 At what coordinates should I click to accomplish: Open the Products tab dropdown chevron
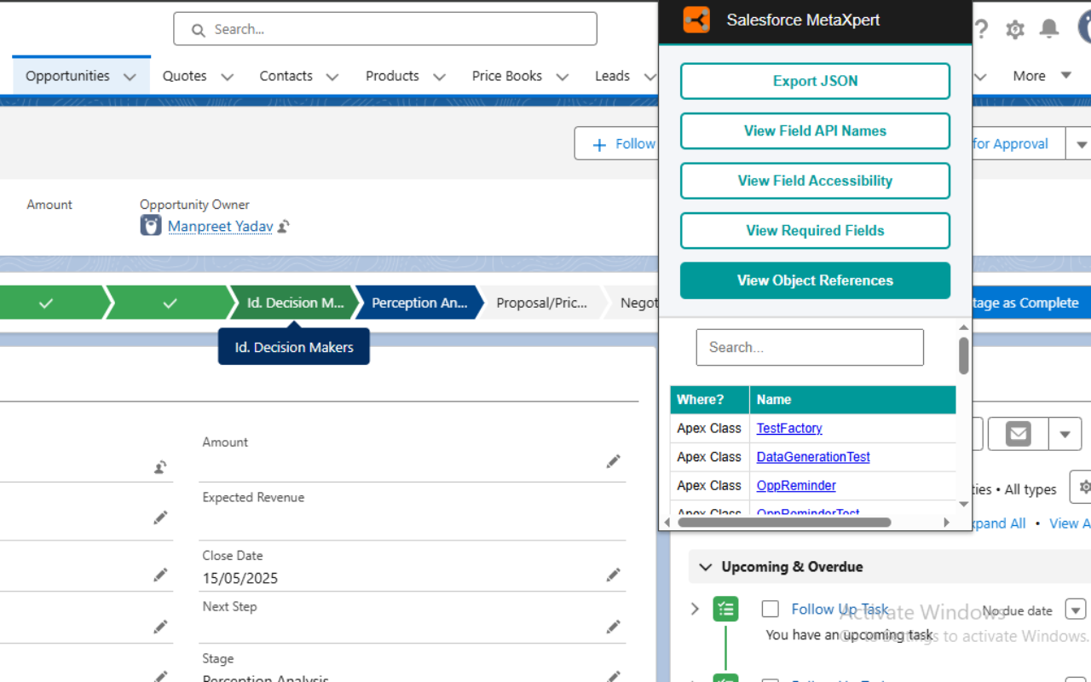click(439, 77)
